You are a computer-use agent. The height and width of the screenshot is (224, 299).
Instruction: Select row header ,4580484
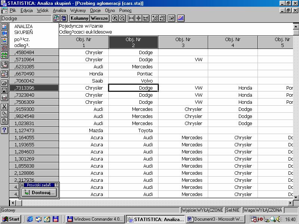34,52
